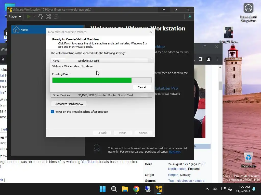The image size is (261, 195).
Task: Click Other Devices row in settings list
Action: (x=101, y=95)
